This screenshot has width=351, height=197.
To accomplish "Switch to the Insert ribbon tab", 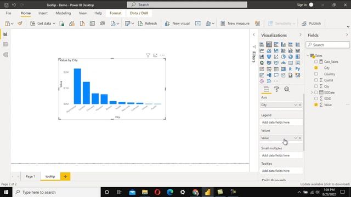I will click(x=43, y=13).
